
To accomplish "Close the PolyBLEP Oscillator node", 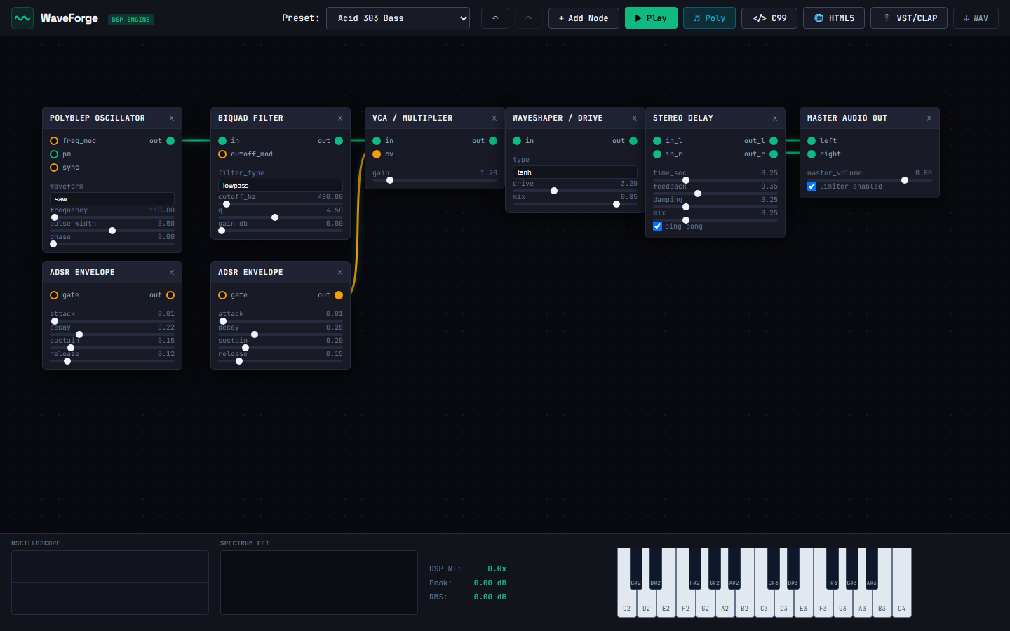I will pos(172,118).
